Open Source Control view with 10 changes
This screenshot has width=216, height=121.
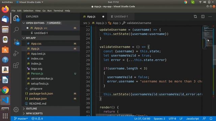16,42
